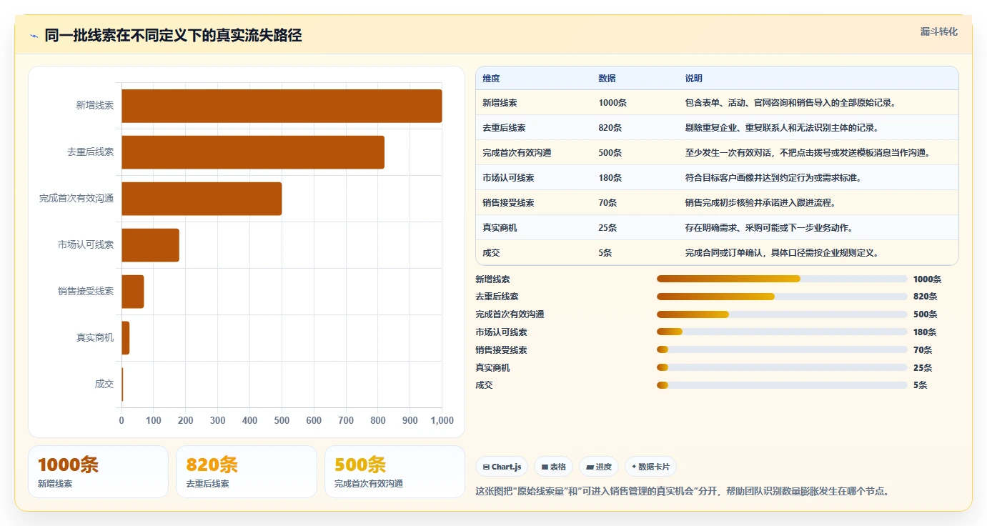The width and height of the screenshot is (987, 526).
Task: Click the 真实商机 bar in the chart
Action: (126, 338)
